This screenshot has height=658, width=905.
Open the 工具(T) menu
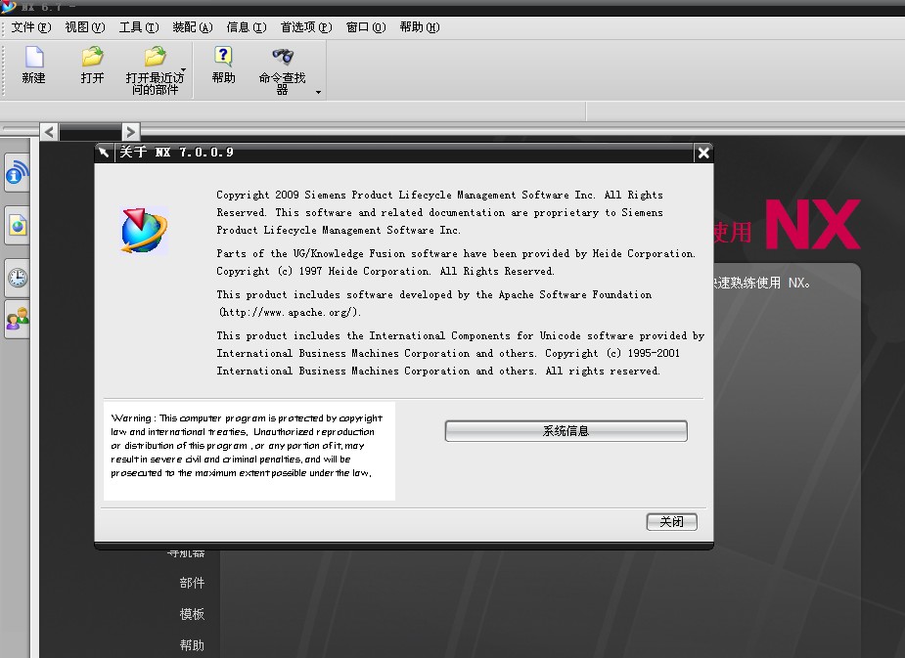coord(139,27)
